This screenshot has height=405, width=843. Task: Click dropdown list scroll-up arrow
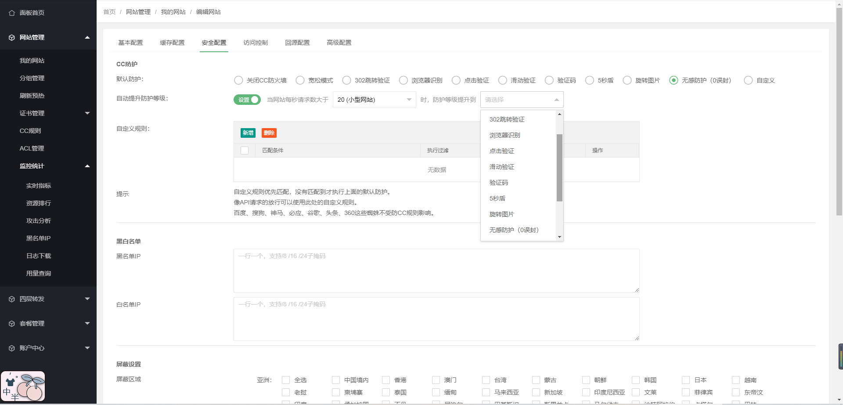coord(559,114)
